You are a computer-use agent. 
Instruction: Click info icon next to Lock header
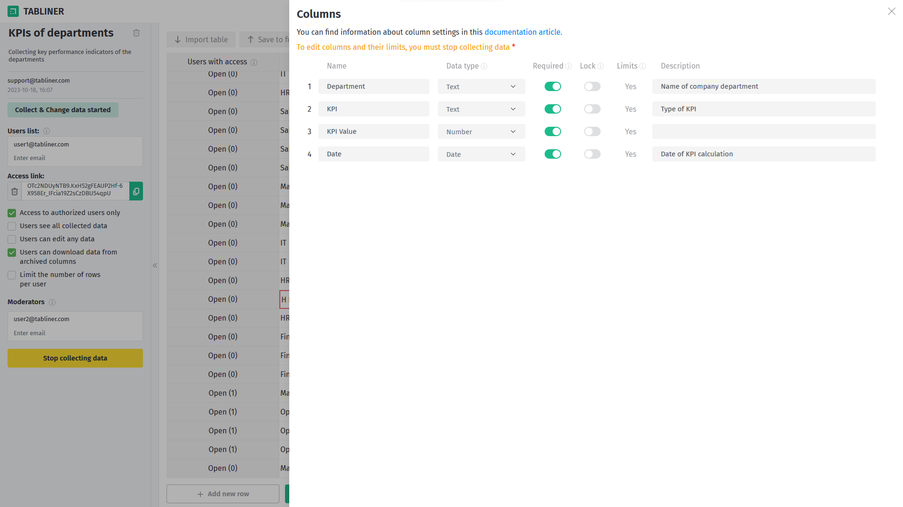coord(601,66)
